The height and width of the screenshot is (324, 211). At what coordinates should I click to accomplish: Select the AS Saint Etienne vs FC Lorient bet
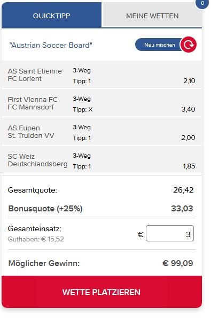tap(101, 76)
